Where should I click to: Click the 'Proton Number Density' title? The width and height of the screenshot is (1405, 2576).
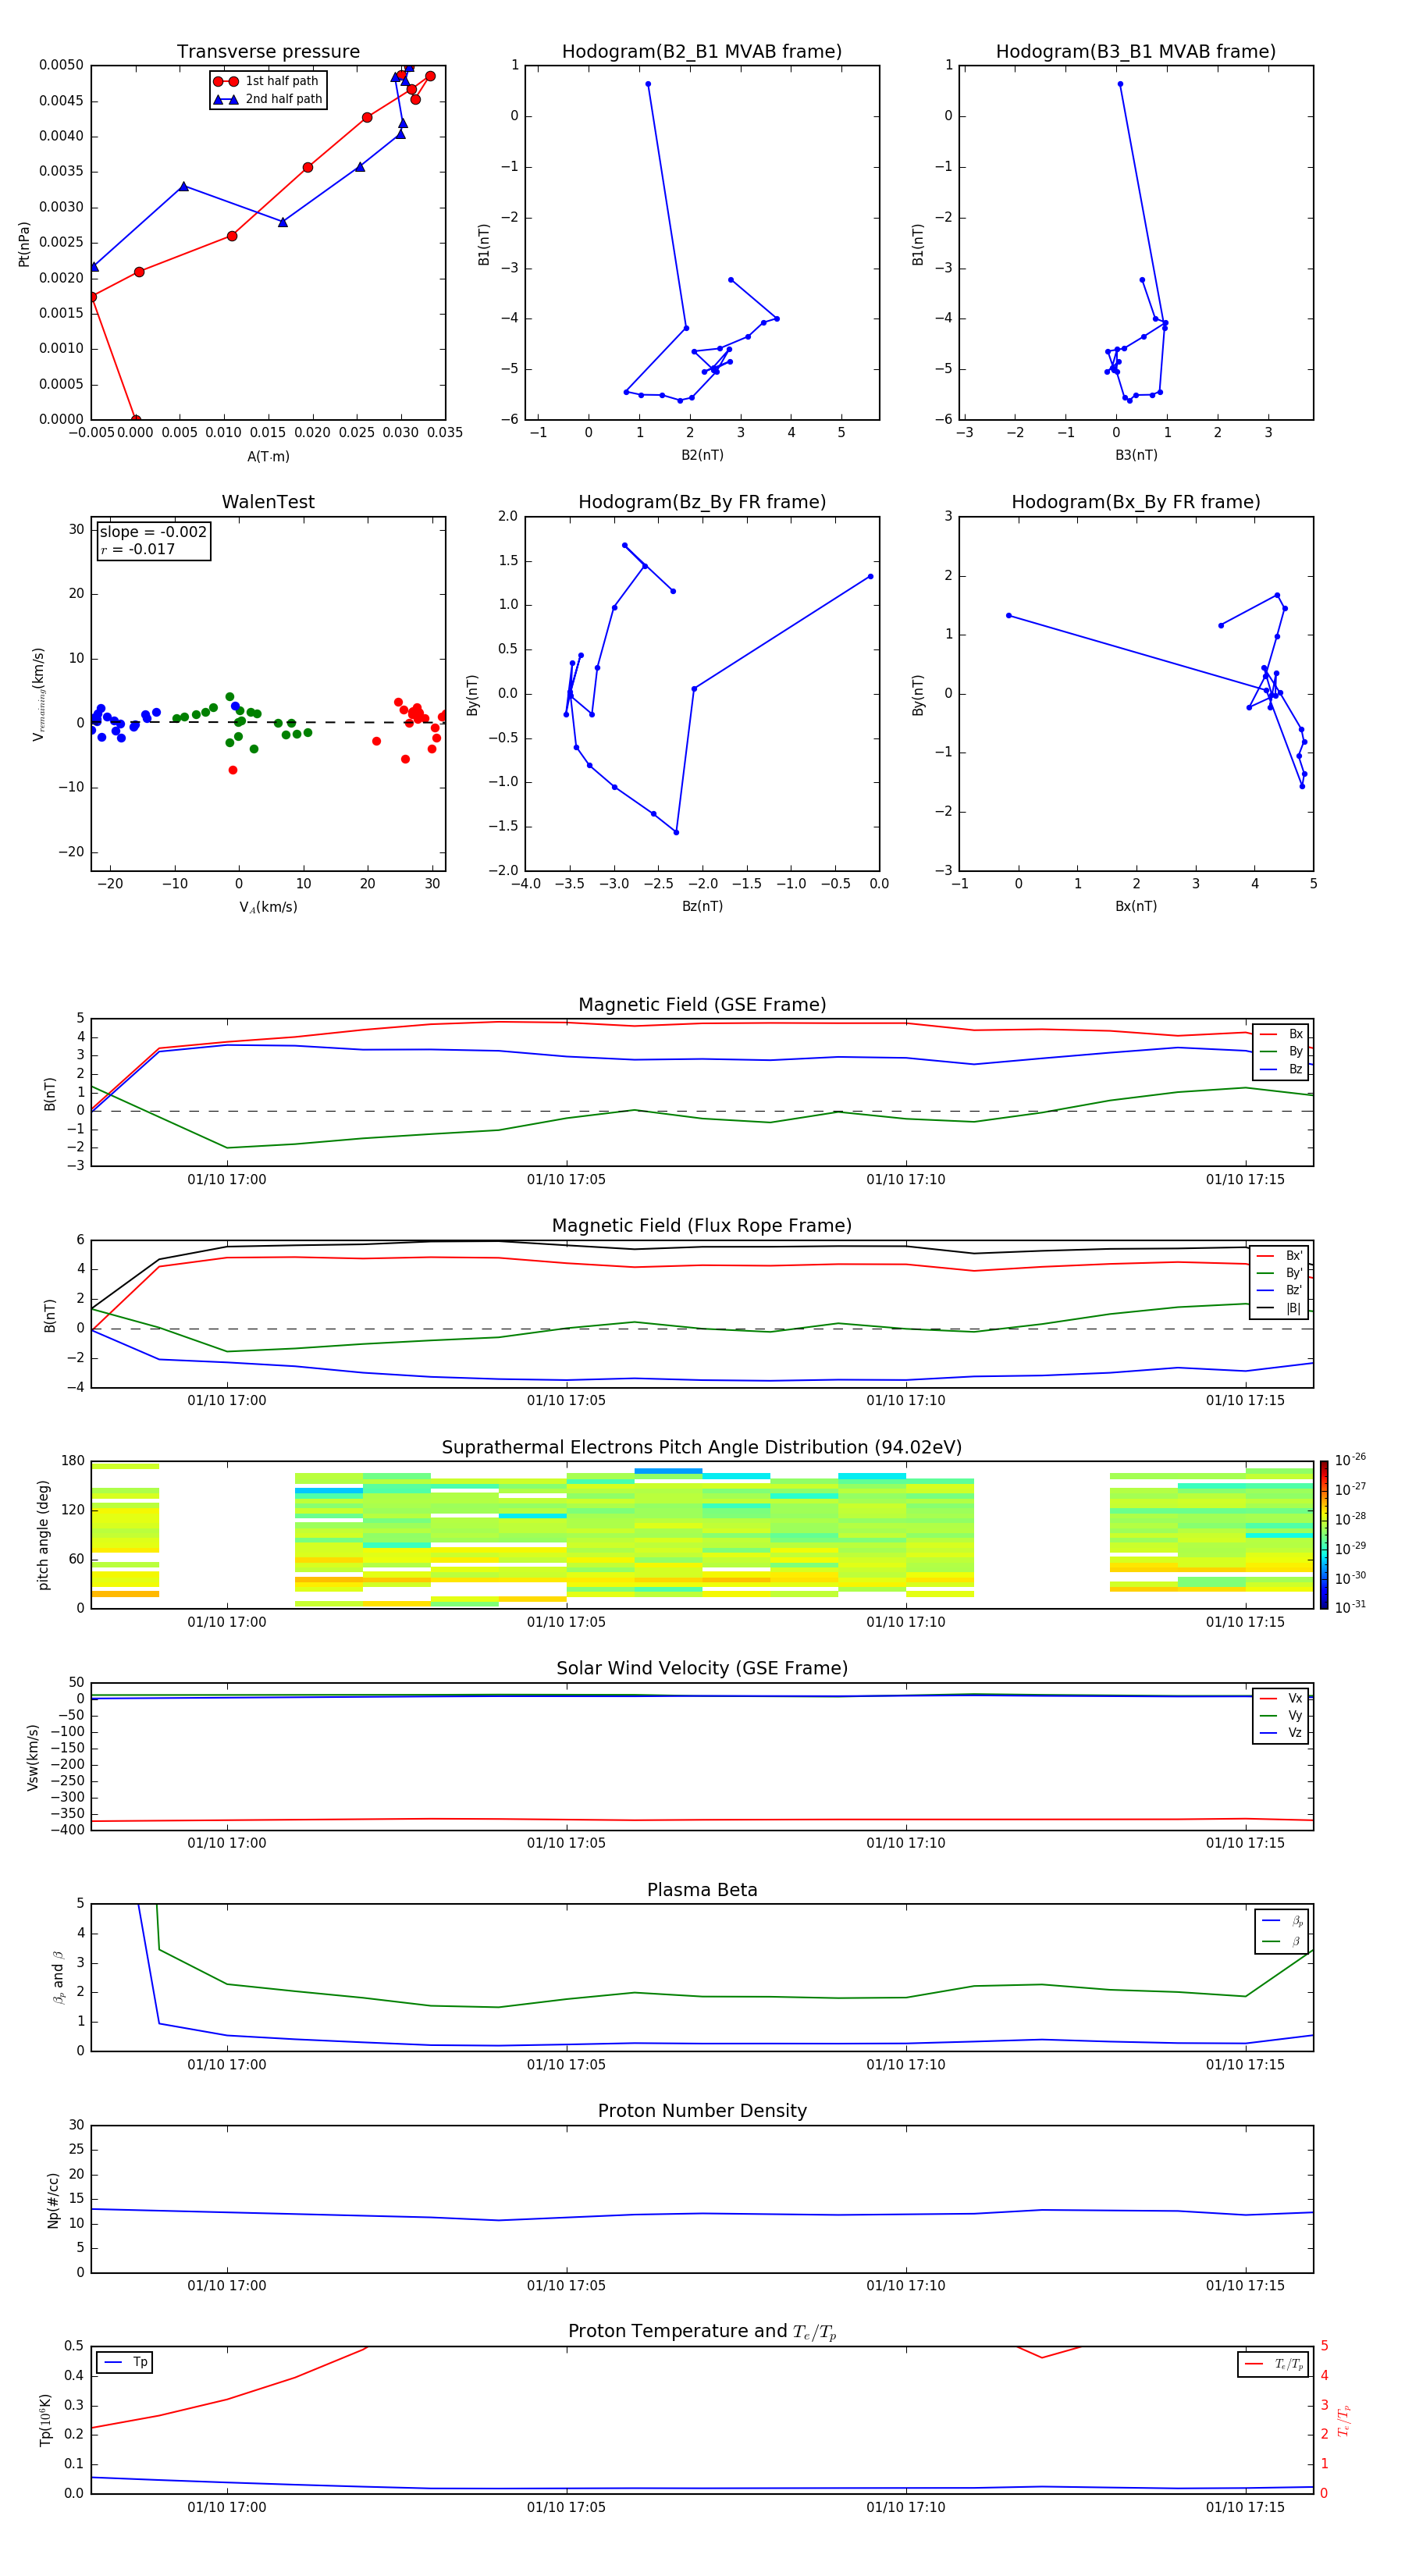coord(702,2112)
